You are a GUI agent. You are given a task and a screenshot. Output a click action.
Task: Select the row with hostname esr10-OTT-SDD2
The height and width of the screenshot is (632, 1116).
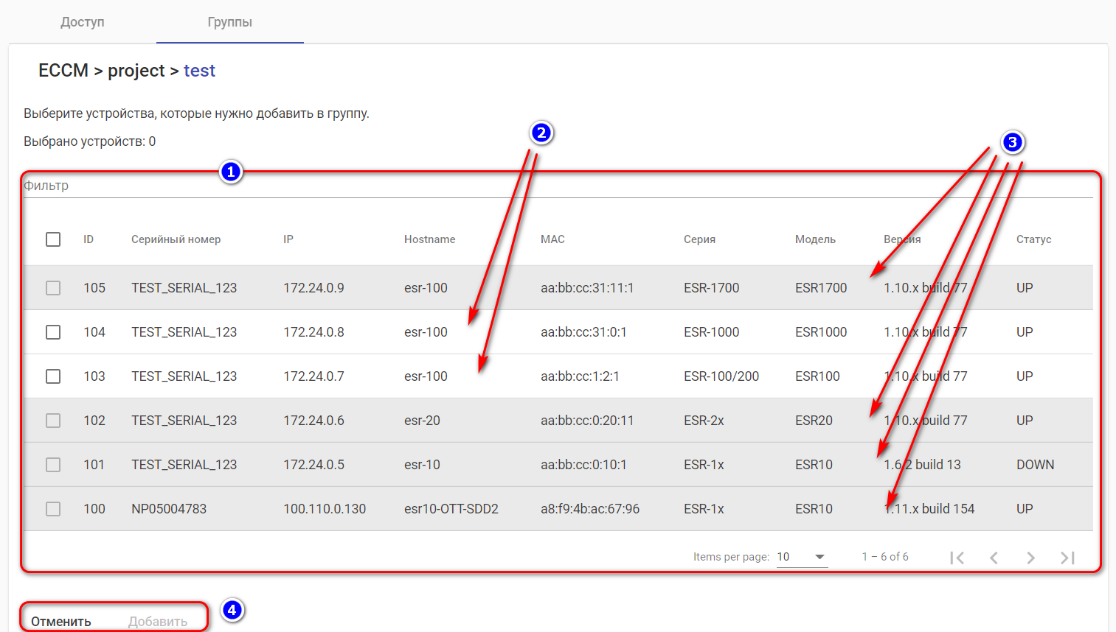coord(451,509)
